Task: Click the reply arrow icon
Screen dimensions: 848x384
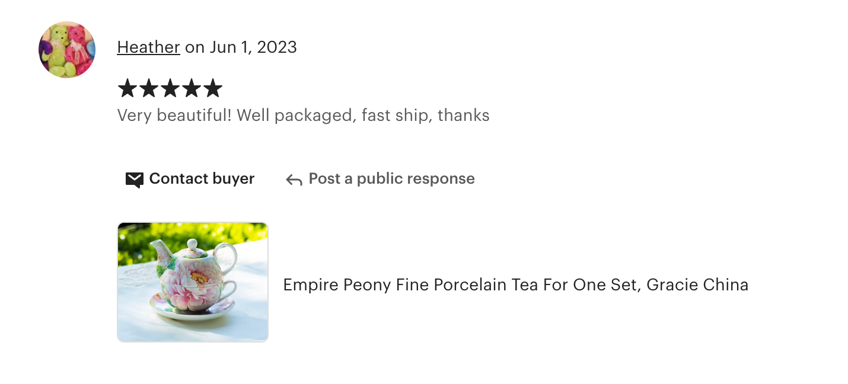Action: point(294,180)
